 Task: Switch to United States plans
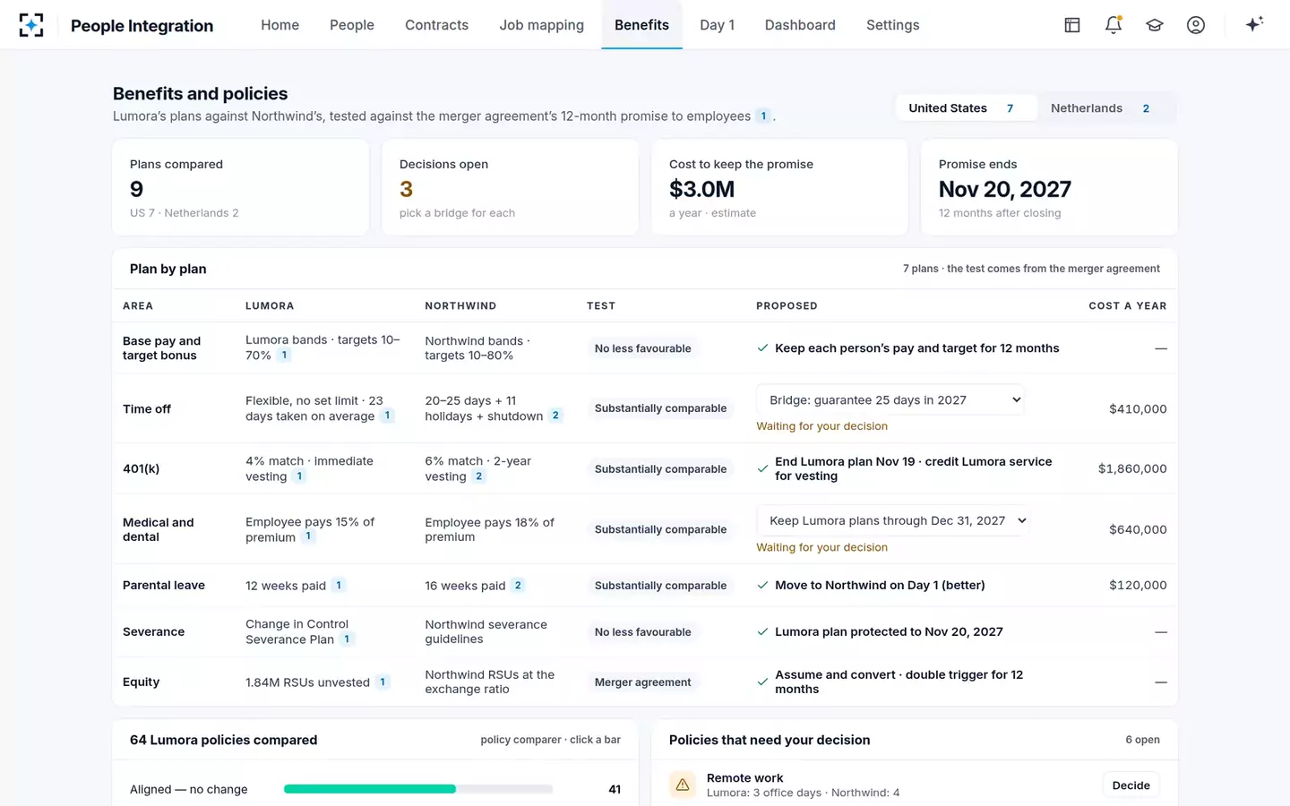pyautogui.click(x=966, y=108)
